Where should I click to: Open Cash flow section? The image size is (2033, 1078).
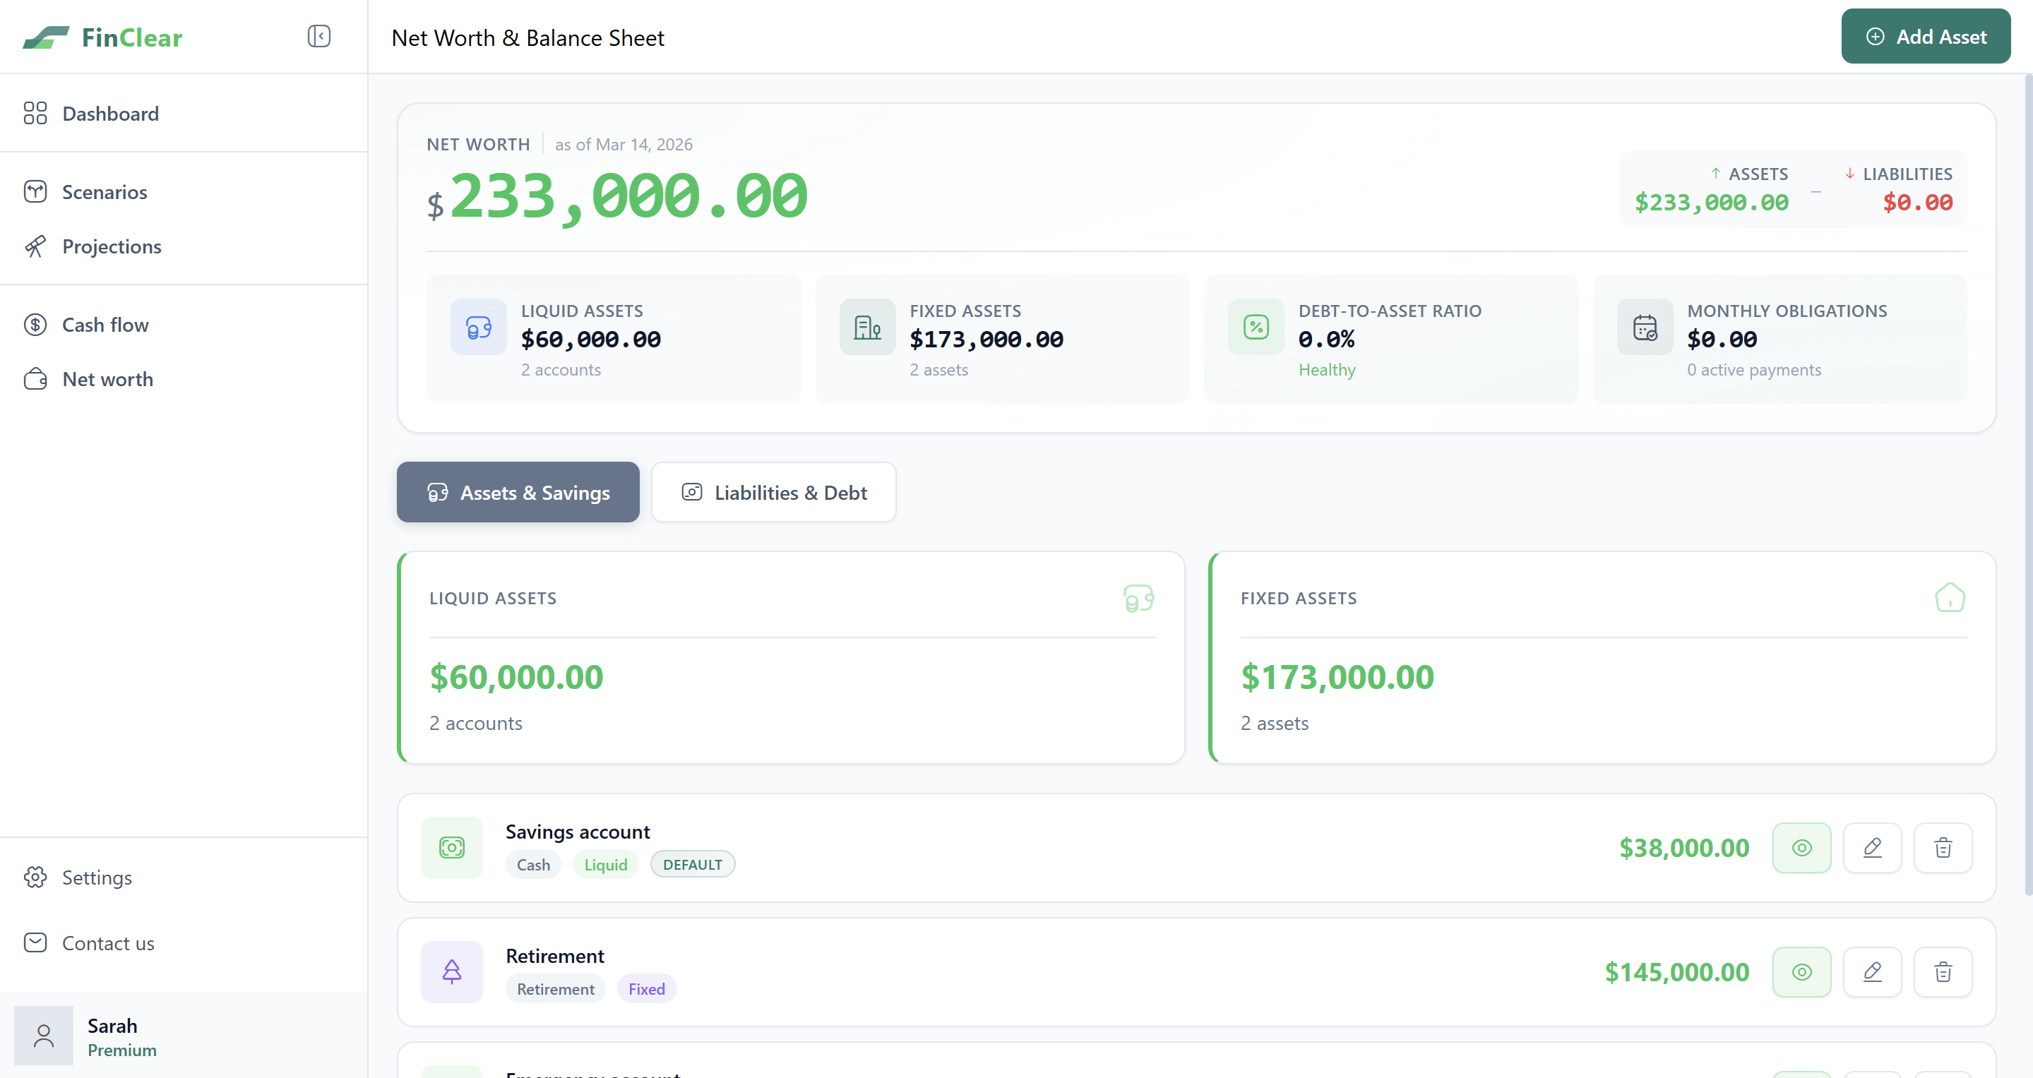tap(105, 324)
